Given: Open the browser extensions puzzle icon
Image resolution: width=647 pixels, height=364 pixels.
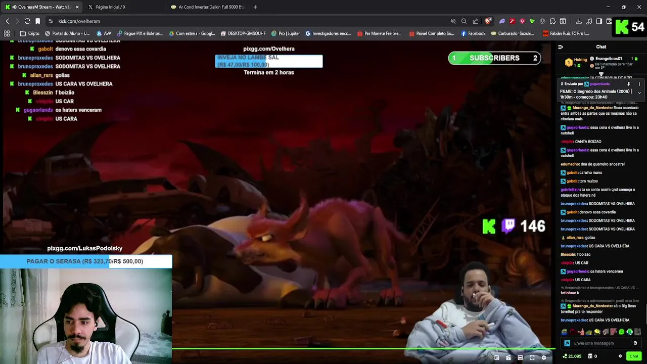Looking at the screenshot, I should (552, 21).
